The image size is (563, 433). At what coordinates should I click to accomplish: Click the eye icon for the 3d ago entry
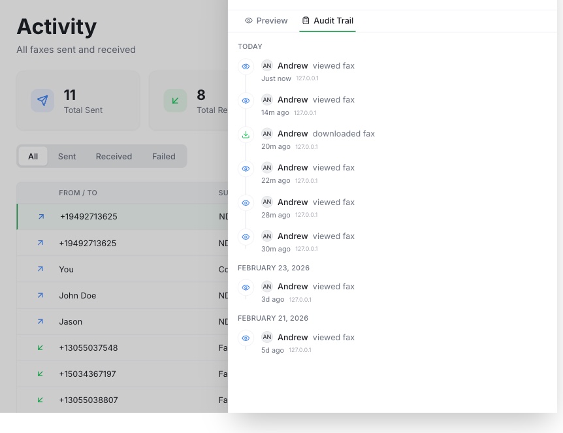[x=246, y=287]
